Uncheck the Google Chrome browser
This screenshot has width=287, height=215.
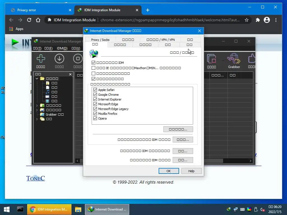pyautogui.click(x=95, y=95)
